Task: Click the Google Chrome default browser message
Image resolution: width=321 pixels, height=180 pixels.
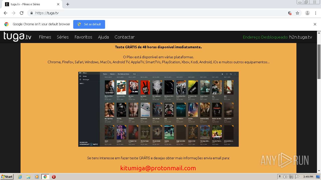Action: coord(41,24)
